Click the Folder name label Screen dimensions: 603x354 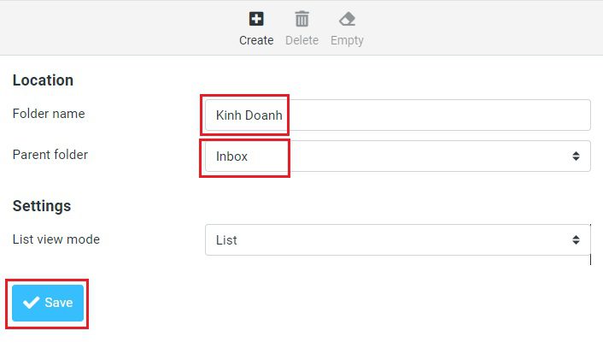click(49, 114)
